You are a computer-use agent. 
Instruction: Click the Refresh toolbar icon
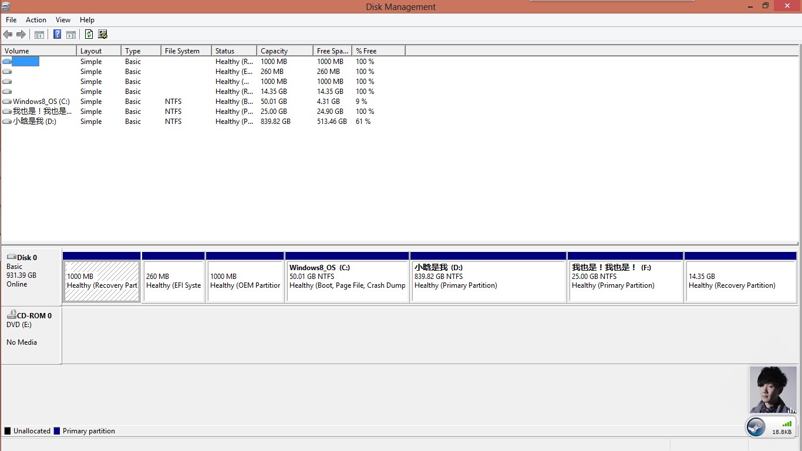pyautogui.click(x=89, y=35)
